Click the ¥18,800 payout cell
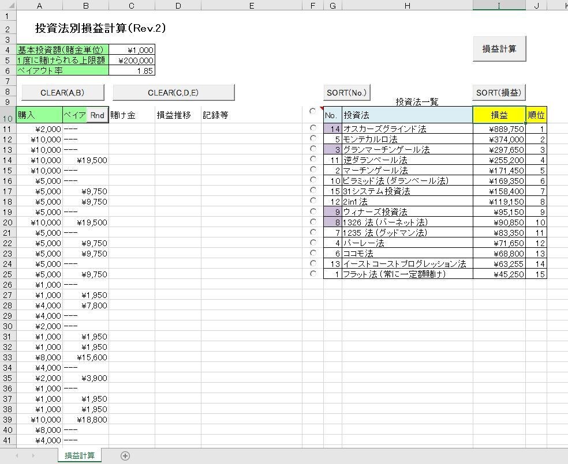568x464 pixels. click(86, 420)
